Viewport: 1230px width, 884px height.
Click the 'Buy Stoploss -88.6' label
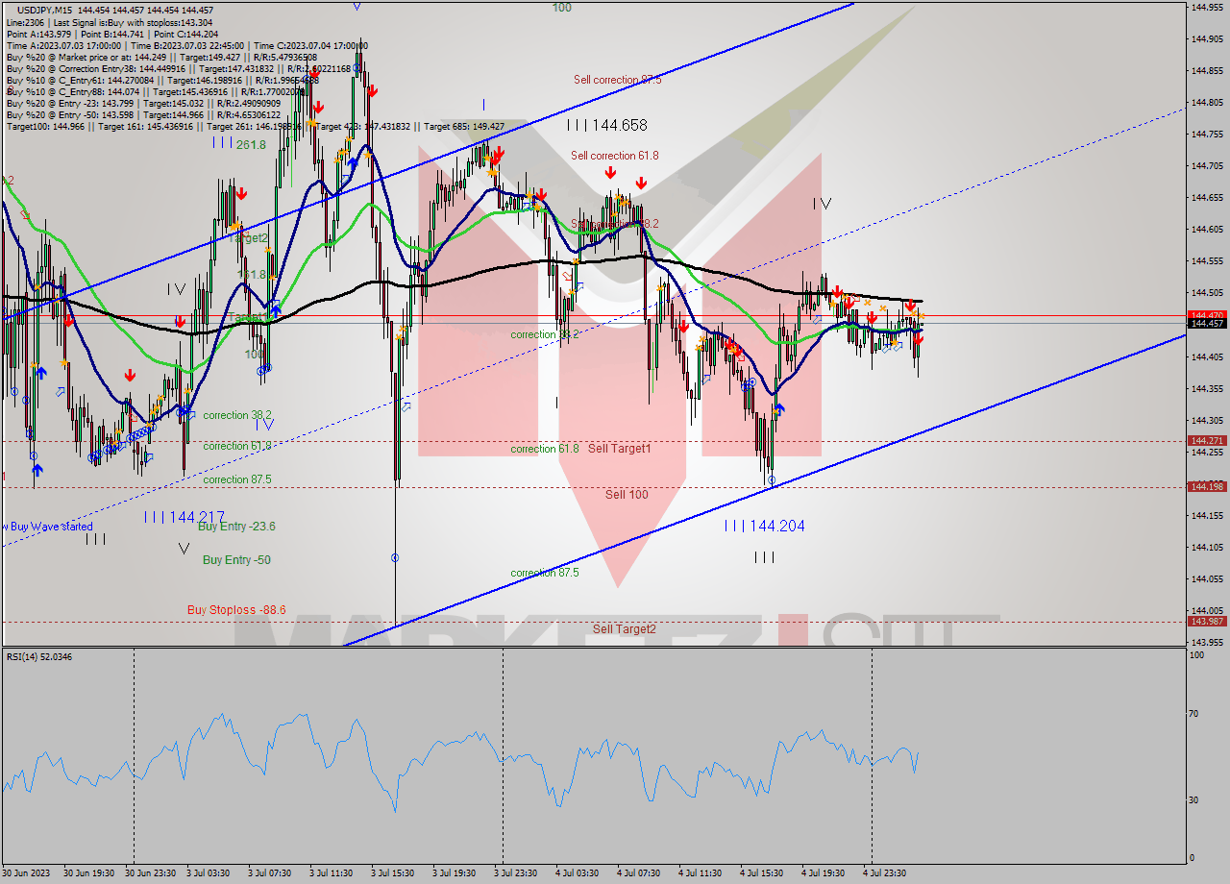click(x=236, y=609)
